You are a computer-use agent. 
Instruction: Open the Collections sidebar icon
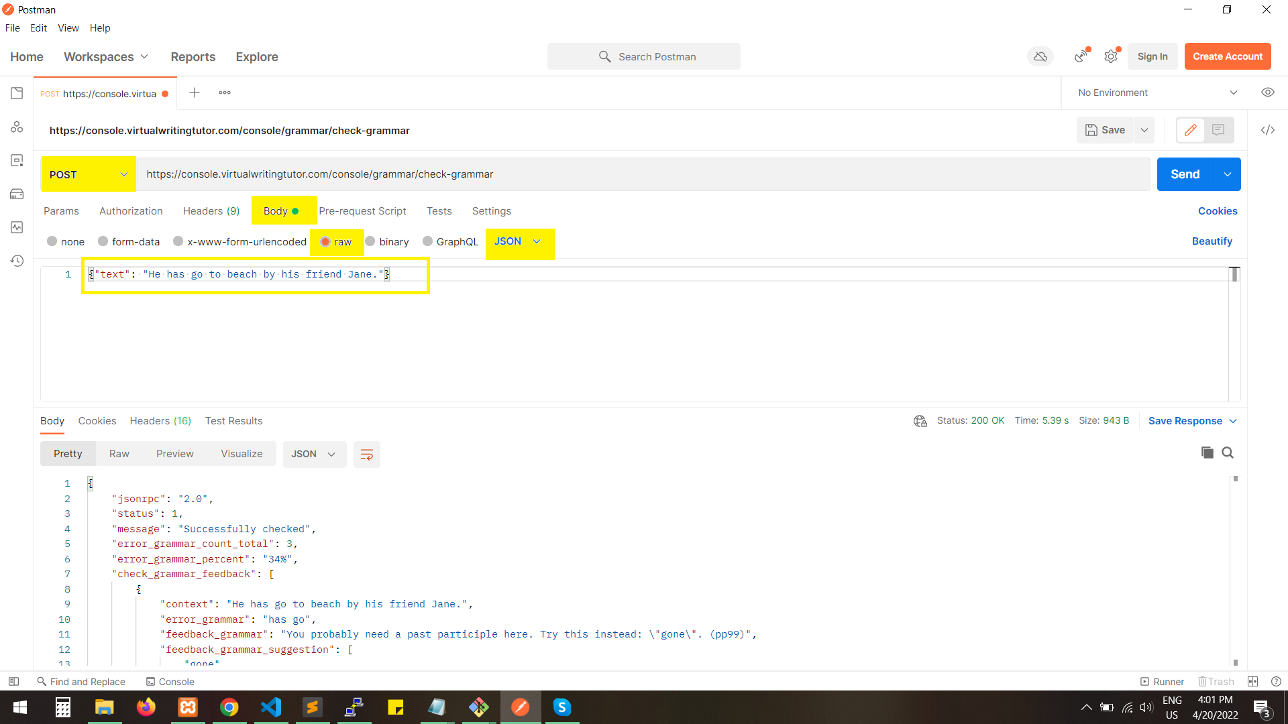click(x=17, y=93)
